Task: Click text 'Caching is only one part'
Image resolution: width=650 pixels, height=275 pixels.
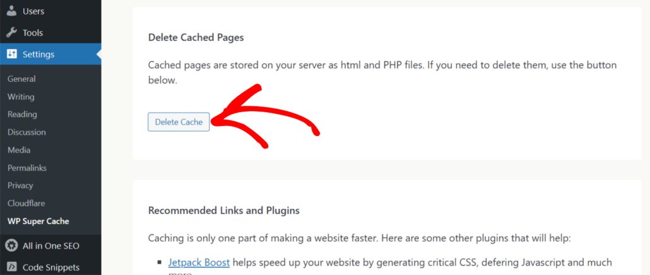Action: 201,239
